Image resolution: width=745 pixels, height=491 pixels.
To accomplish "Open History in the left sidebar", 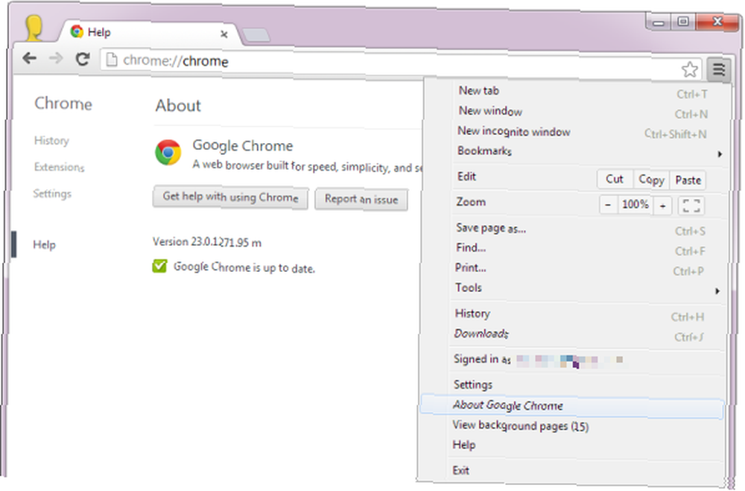I will click(x=51, y=141).
